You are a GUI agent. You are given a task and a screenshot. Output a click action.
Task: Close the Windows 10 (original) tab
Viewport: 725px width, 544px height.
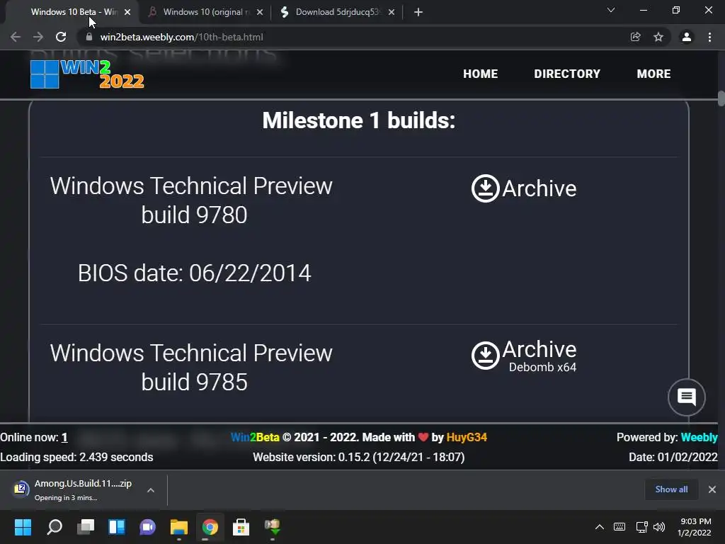pyautogui.click(x=260, y=12)
